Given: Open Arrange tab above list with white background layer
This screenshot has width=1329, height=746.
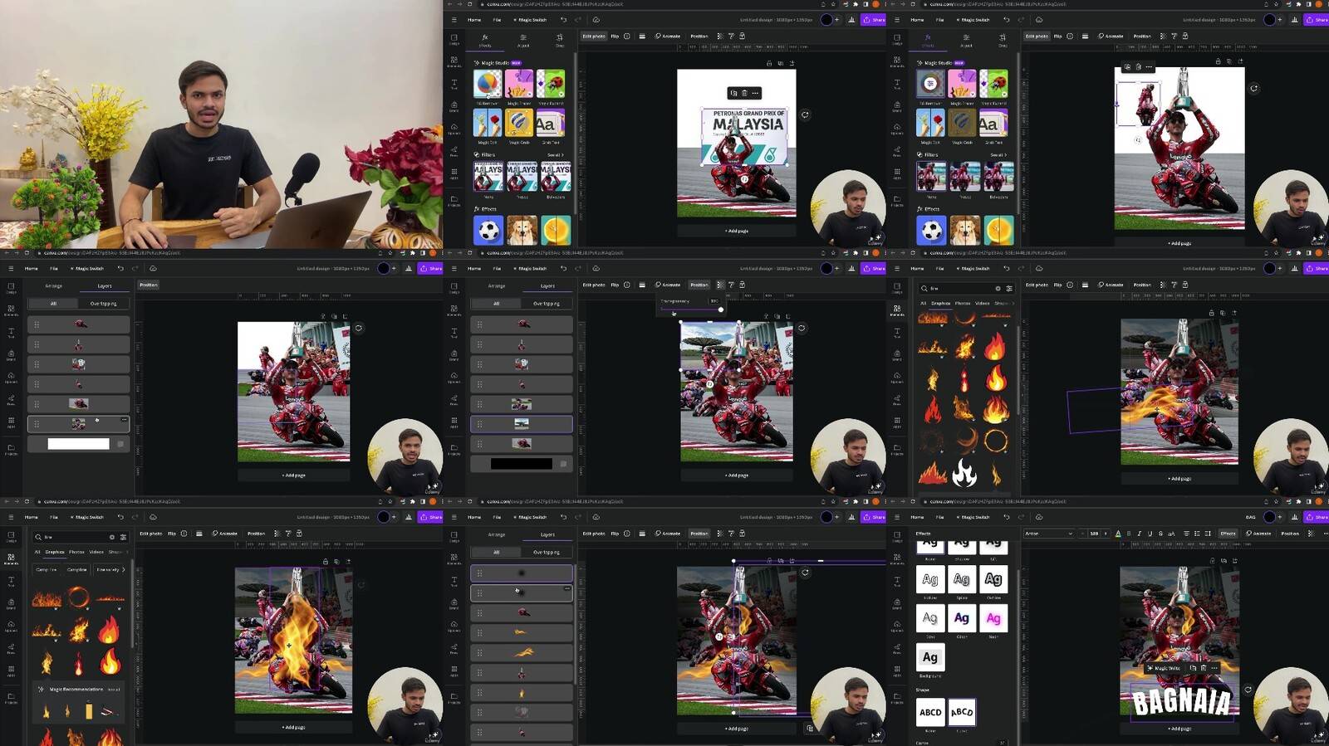Looking at the screenshot, I should [54, 285].
